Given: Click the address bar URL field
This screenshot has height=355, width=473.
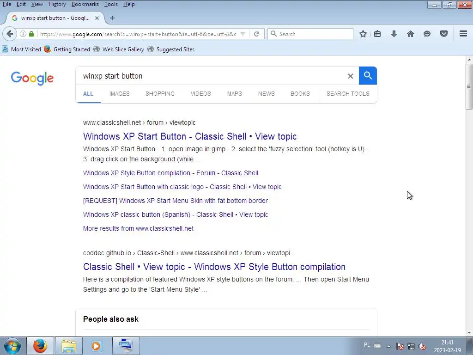Looking at the screenshot, I should 138,34.
